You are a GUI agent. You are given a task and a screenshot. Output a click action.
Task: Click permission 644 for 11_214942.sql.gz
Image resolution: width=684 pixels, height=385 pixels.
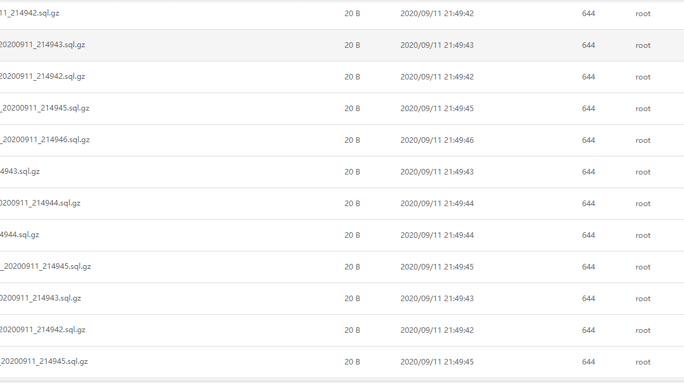tap(588, 14)
